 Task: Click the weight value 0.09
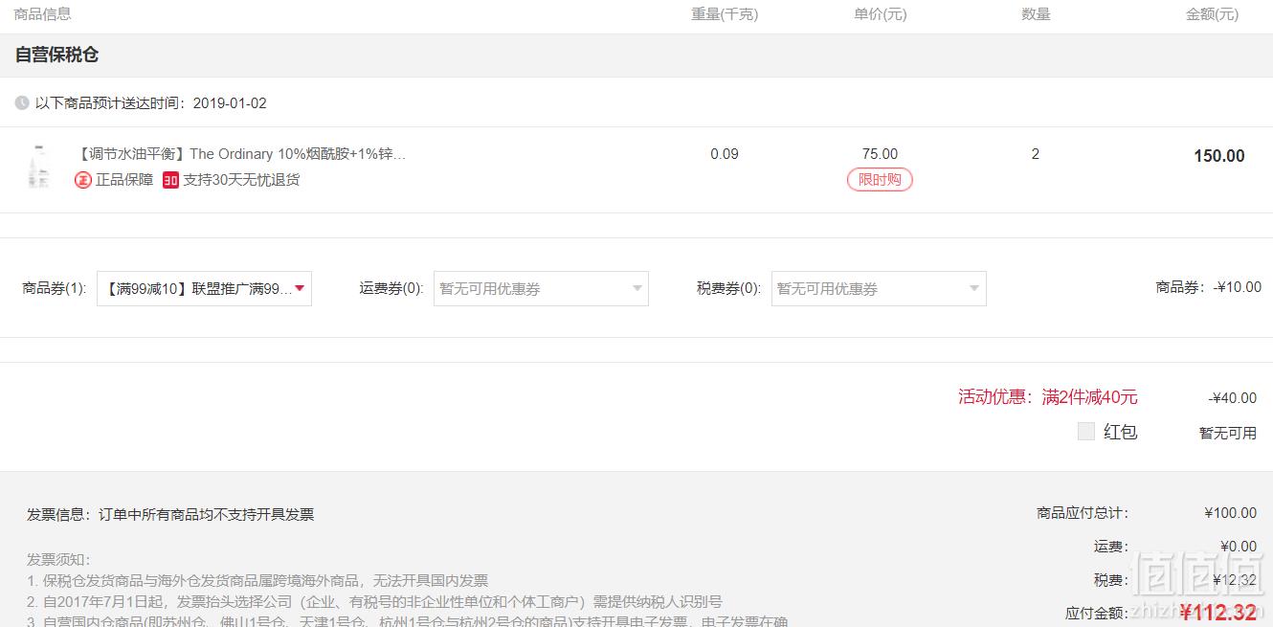click(725, 154)
